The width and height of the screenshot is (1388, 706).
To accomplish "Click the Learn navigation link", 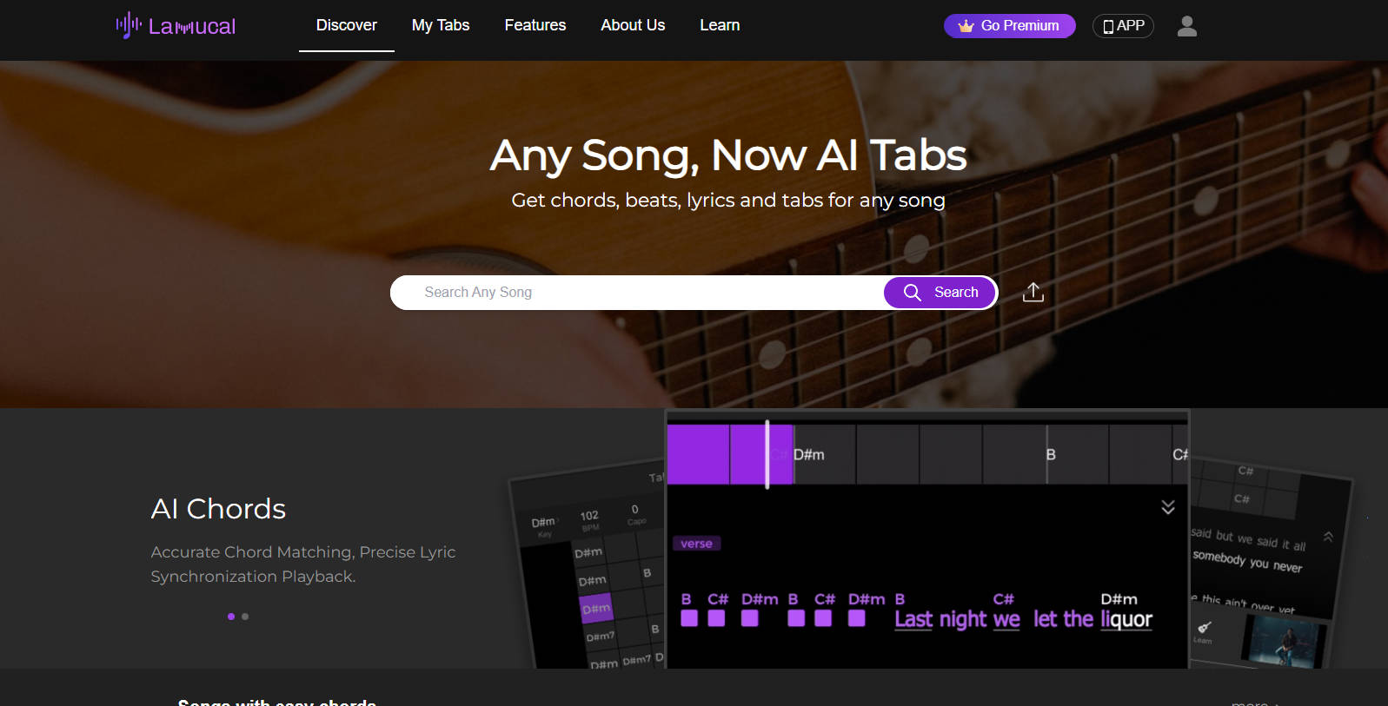I will [x=720, y=26].
